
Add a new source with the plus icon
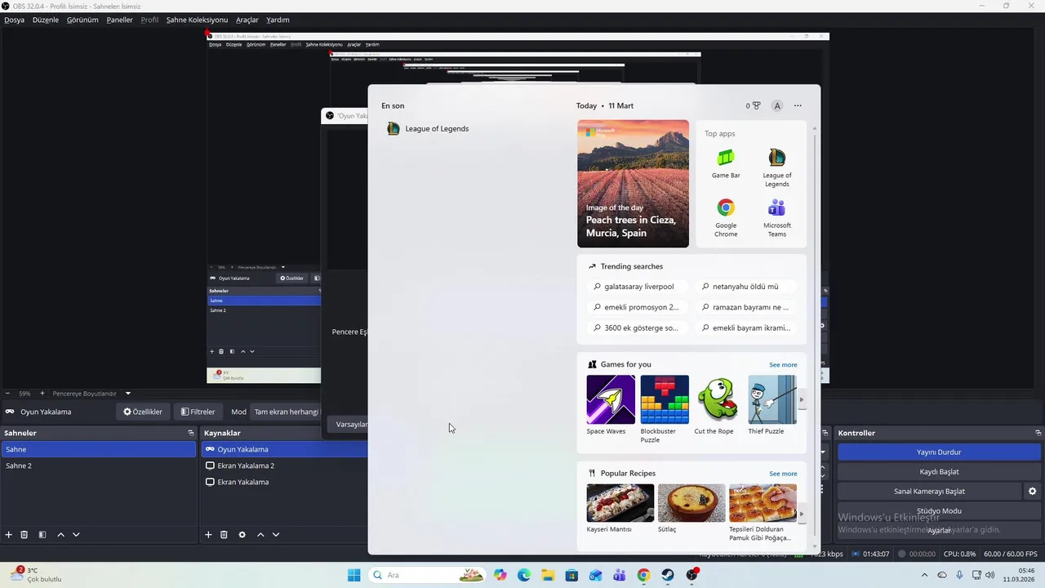pyautogui.click(x=208, y=535)
